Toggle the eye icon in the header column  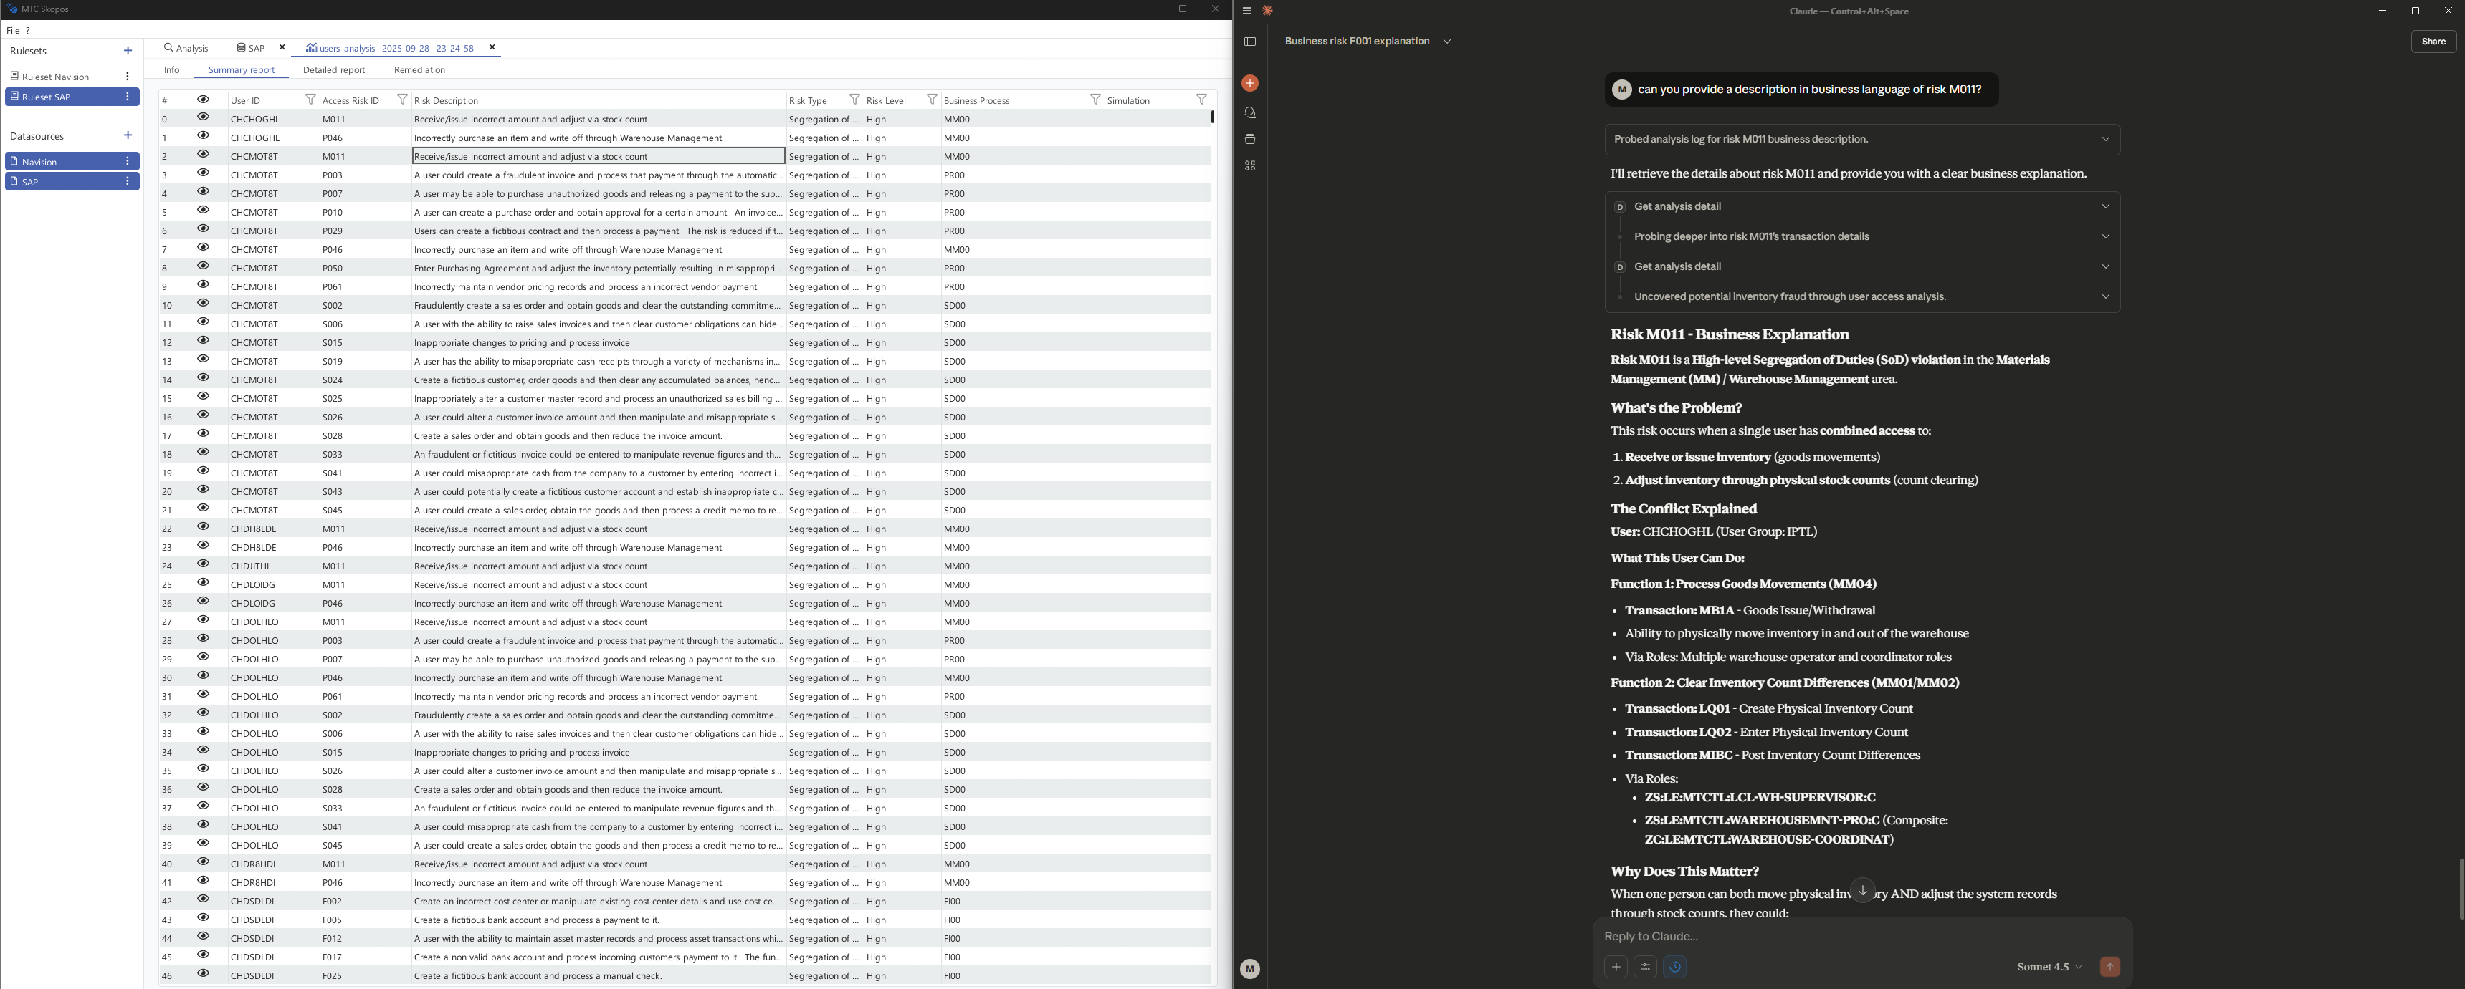pyautogui.click(x=203, y=100)
